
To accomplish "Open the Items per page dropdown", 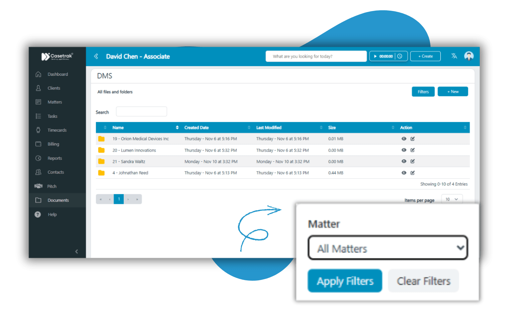I will click(452, 199).
